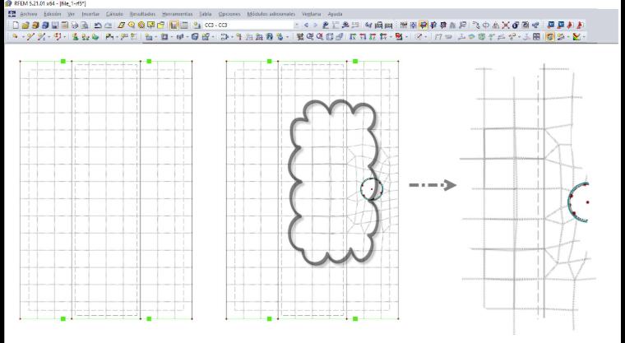
Task: Click the New model blank page icon
Action: (16, 25)
